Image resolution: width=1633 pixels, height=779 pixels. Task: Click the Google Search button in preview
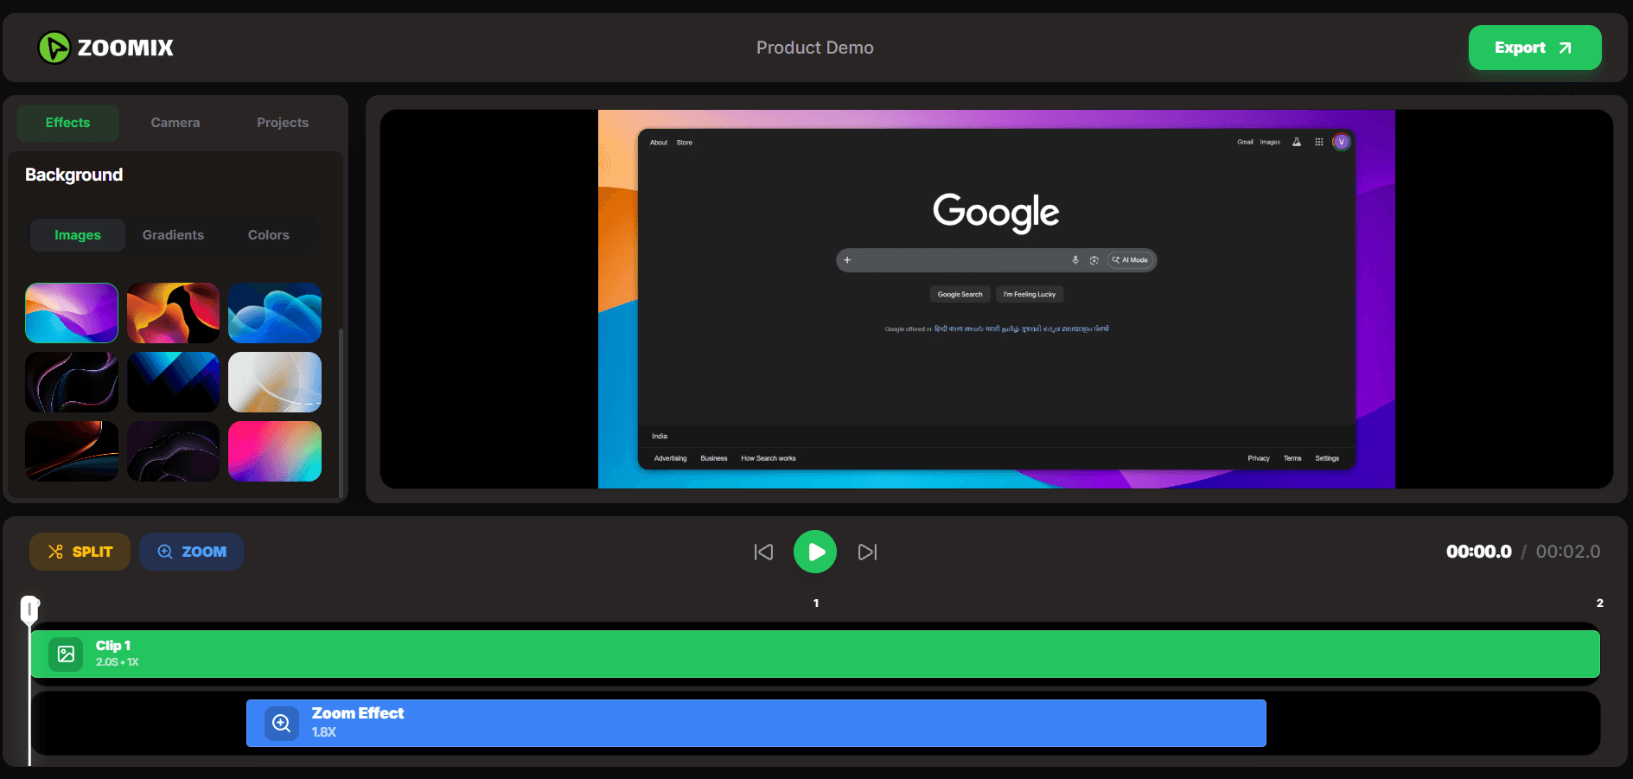point(960,294)
